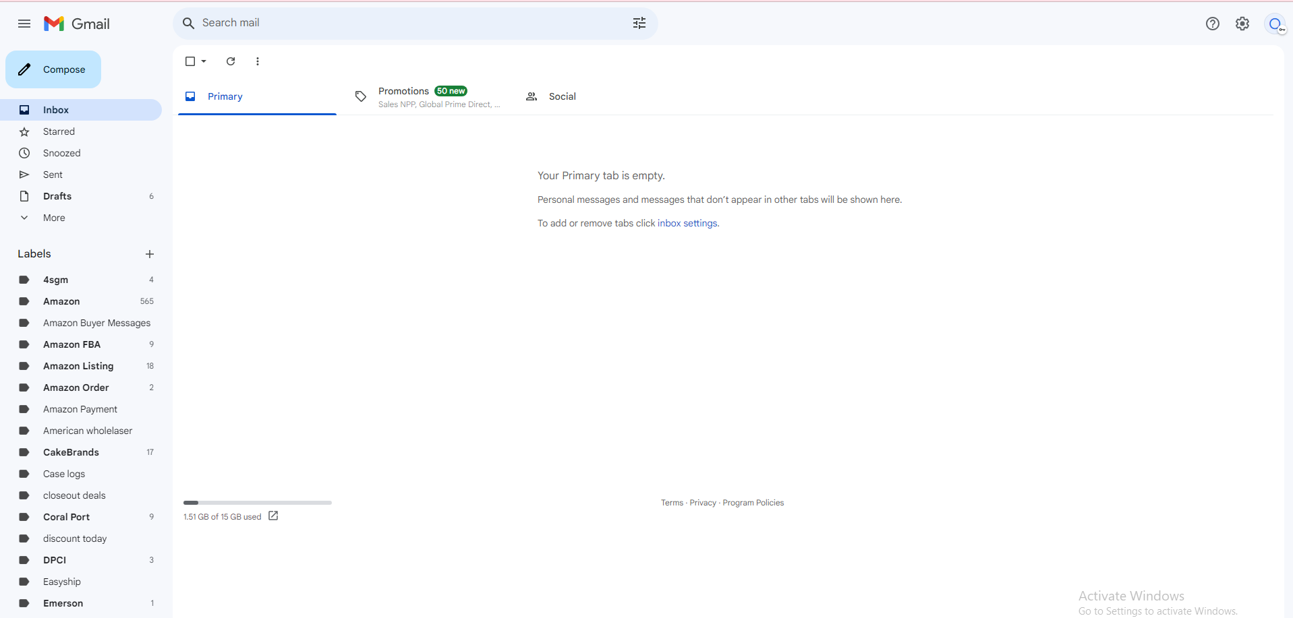
Task: Click the 4sgm label icon
Action: [x=24, y=280]
